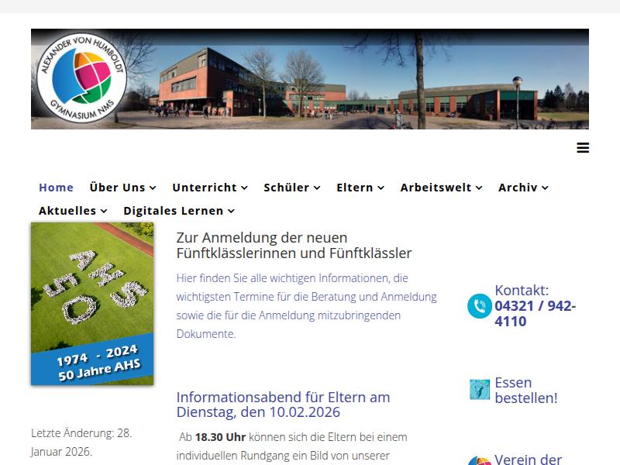Screen dimensions: 620x465
Task: Expand the Aktuelles dropdown
Action: point(73,211)
